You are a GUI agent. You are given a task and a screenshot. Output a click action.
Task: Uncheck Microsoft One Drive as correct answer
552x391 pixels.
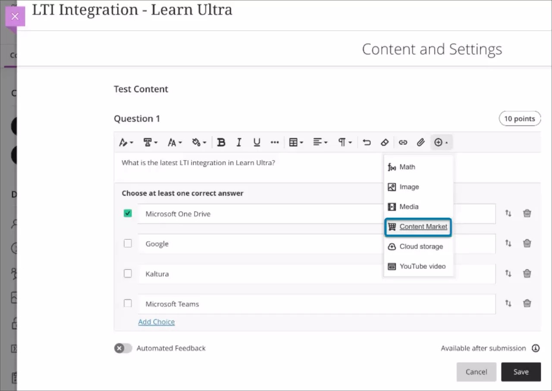click(128, 213)
